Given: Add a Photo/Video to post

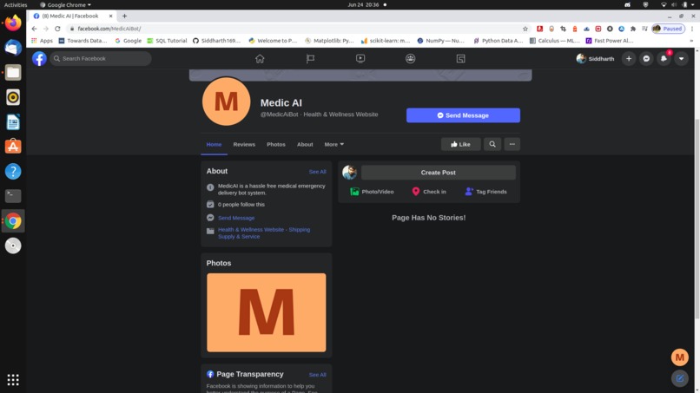Looking at the screenshot, I should click(x=372, y=192).
